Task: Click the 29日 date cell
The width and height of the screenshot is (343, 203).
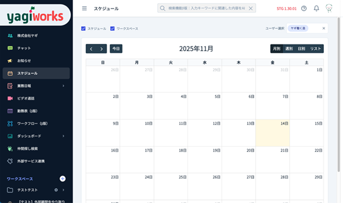Action: click(306, 187)
